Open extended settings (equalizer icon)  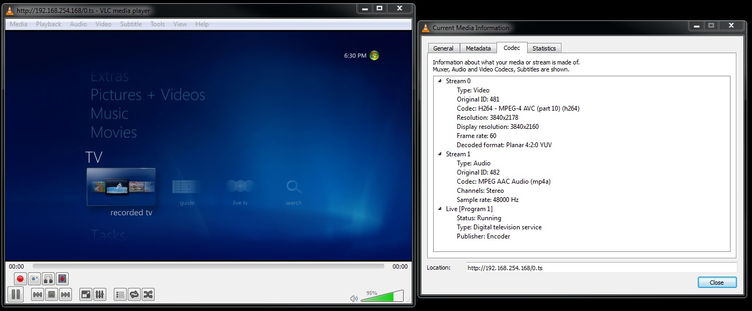(x=100, y=294)
